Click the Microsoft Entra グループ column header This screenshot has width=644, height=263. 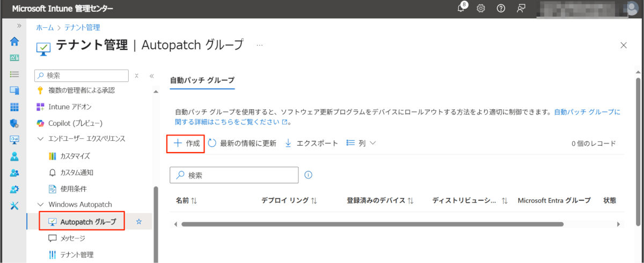[554, 200]
